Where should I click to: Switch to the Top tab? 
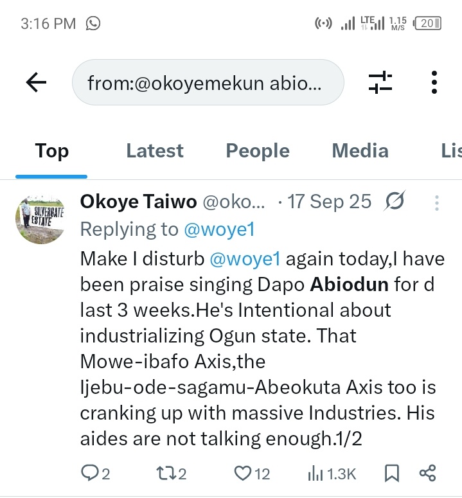[51, 151]
